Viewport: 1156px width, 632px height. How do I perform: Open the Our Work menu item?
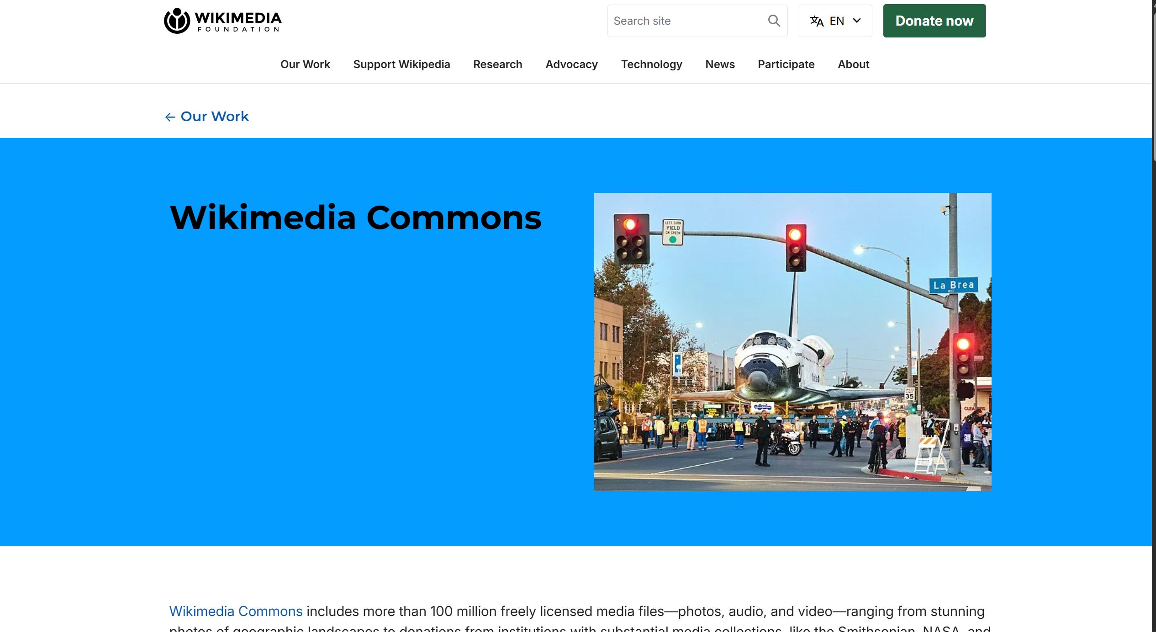pos(305,64)
